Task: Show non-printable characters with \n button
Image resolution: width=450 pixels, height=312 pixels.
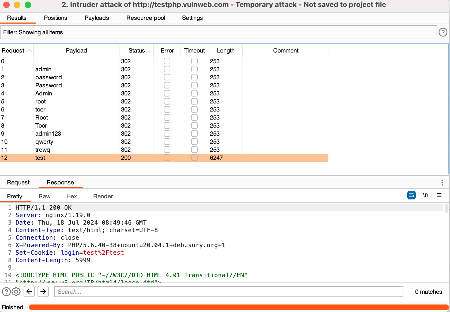Action: (x=425, y=195)
